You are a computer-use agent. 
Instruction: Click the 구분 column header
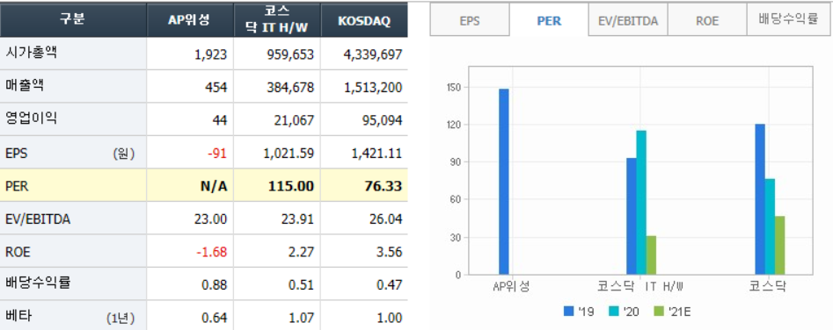click(x=73, y=19)
